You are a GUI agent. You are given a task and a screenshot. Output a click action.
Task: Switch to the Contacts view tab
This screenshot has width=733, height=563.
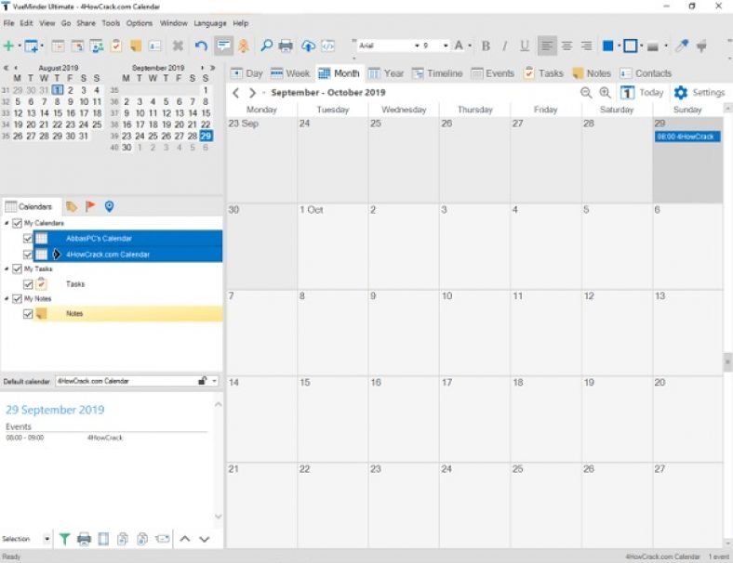click(646, 73)
